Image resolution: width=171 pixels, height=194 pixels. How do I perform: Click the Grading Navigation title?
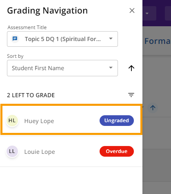pyautogui.click(x=47, y=11)
